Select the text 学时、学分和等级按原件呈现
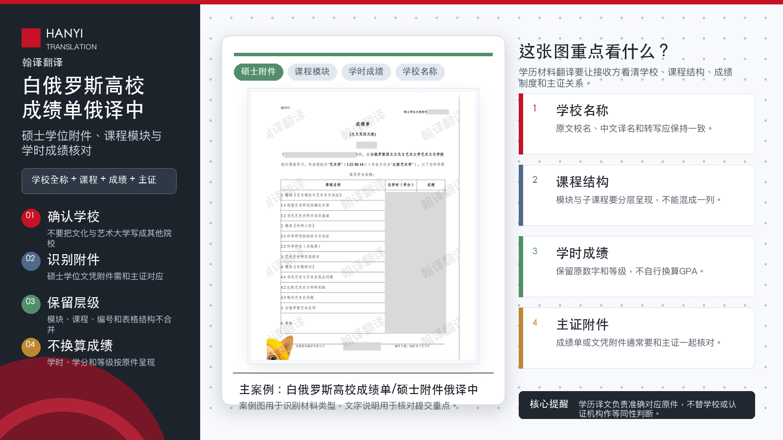The width and height of the screenshot is (783, 440). click(x=101, y=362)
